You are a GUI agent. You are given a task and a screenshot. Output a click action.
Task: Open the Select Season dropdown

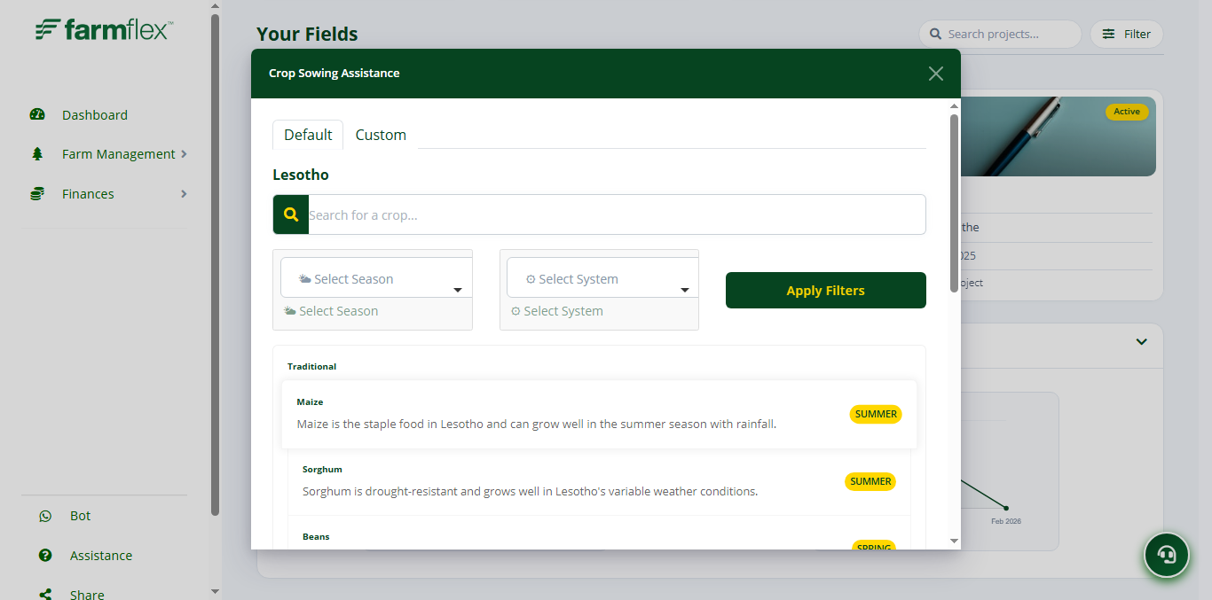click(376, 278)
